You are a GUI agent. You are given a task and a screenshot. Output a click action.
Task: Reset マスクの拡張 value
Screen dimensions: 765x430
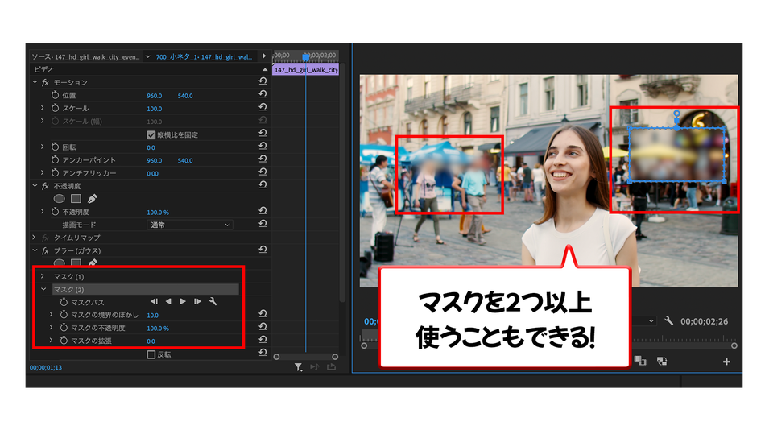click(263, 339)
